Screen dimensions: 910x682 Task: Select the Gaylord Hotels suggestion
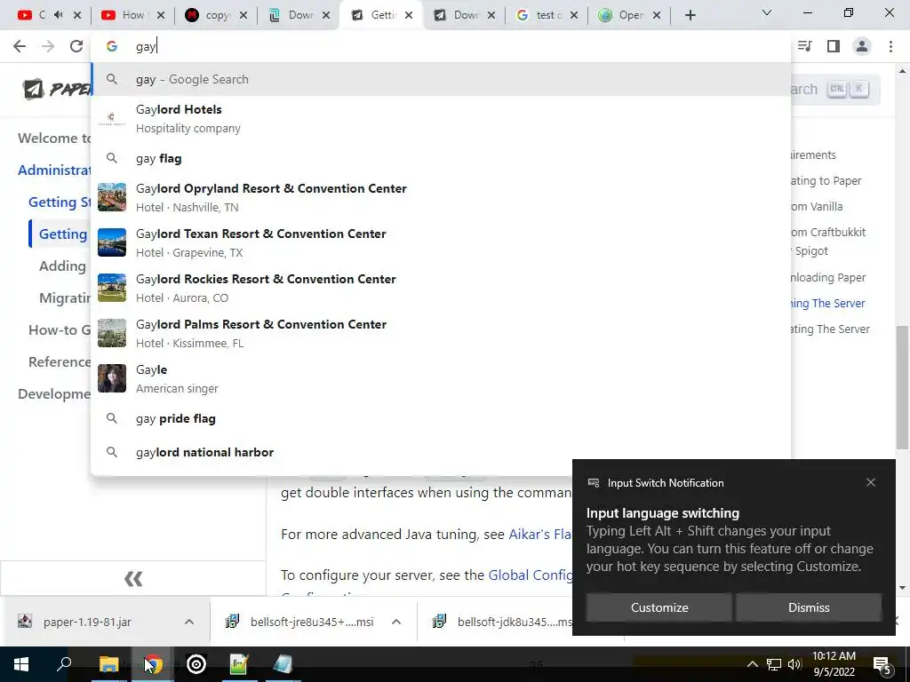(441, 119)
